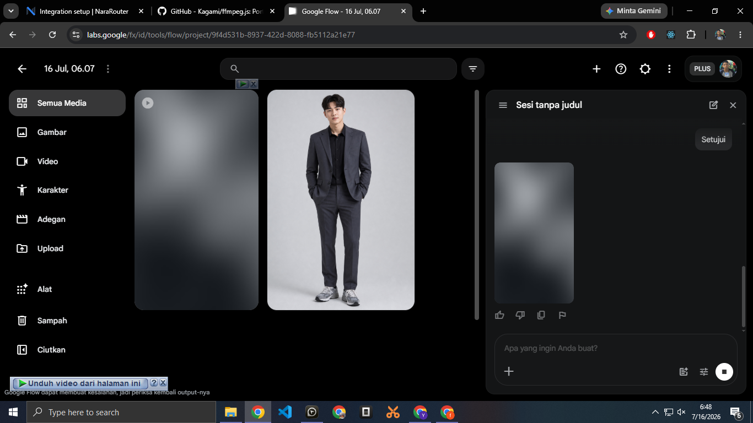Open React developer tools extension icon

pos(671,35)
